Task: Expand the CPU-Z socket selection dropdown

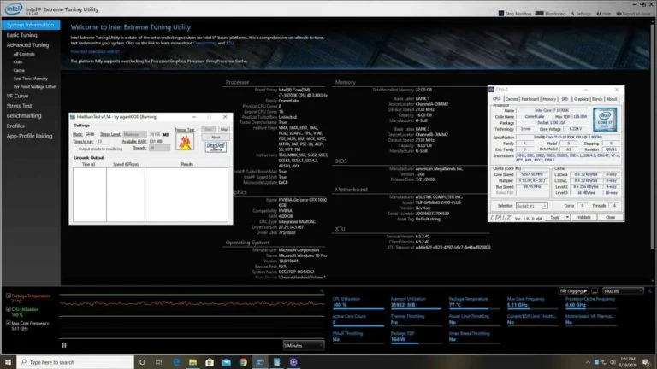Action: (x=531, y=206)
